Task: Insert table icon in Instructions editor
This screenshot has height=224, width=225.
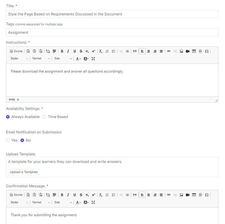Action: [x=194, y=51]
